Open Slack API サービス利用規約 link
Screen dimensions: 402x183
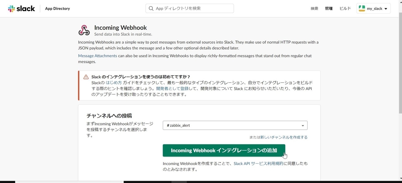coord(259,164)
